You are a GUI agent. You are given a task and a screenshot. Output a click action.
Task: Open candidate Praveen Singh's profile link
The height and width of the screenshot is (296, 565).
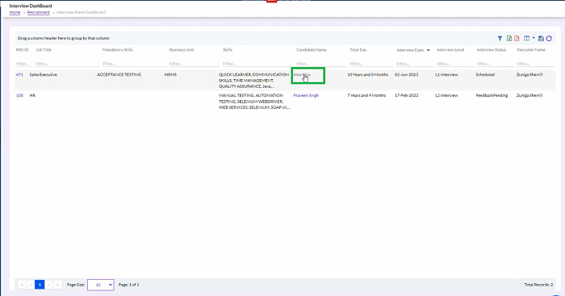click(x=306, y=95)
